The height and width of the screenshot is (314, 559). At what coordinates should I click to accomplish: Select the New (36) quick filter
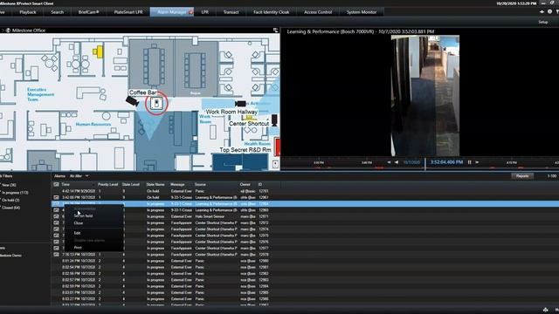point(9,185)
